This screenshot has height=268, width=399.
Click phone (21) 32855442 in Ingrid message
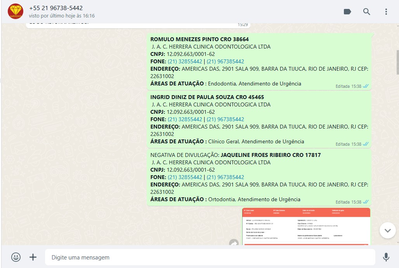point(185,119)
